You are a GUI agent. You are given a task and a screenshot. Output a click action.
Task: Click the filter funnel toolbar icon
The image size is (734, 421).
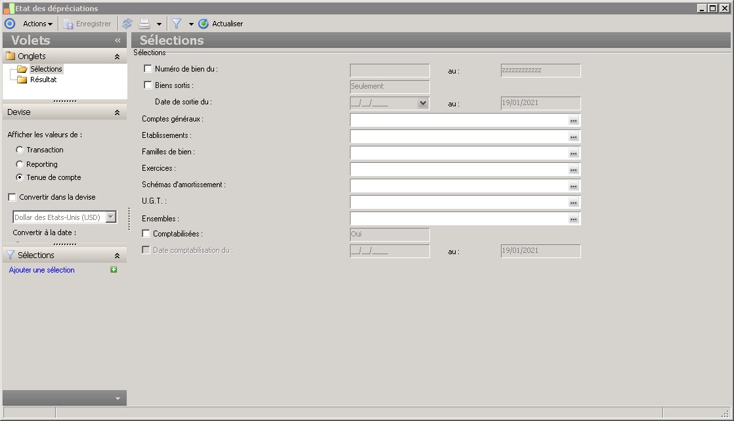177,24
